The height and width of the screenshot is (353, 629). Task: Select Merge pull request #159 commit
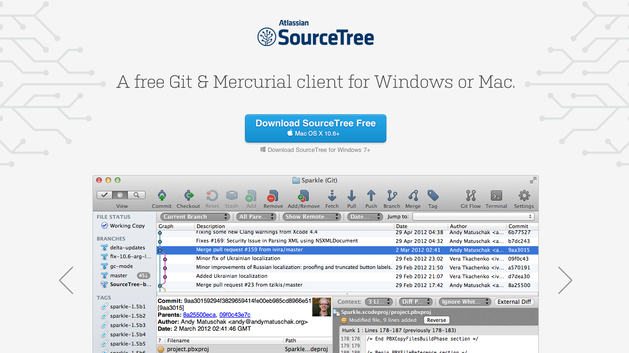pos(348,250)
